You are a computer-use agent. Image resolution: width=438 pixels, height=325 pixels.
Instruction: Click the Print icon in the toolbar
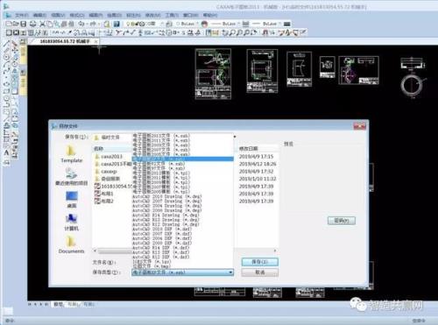[33, 24]
